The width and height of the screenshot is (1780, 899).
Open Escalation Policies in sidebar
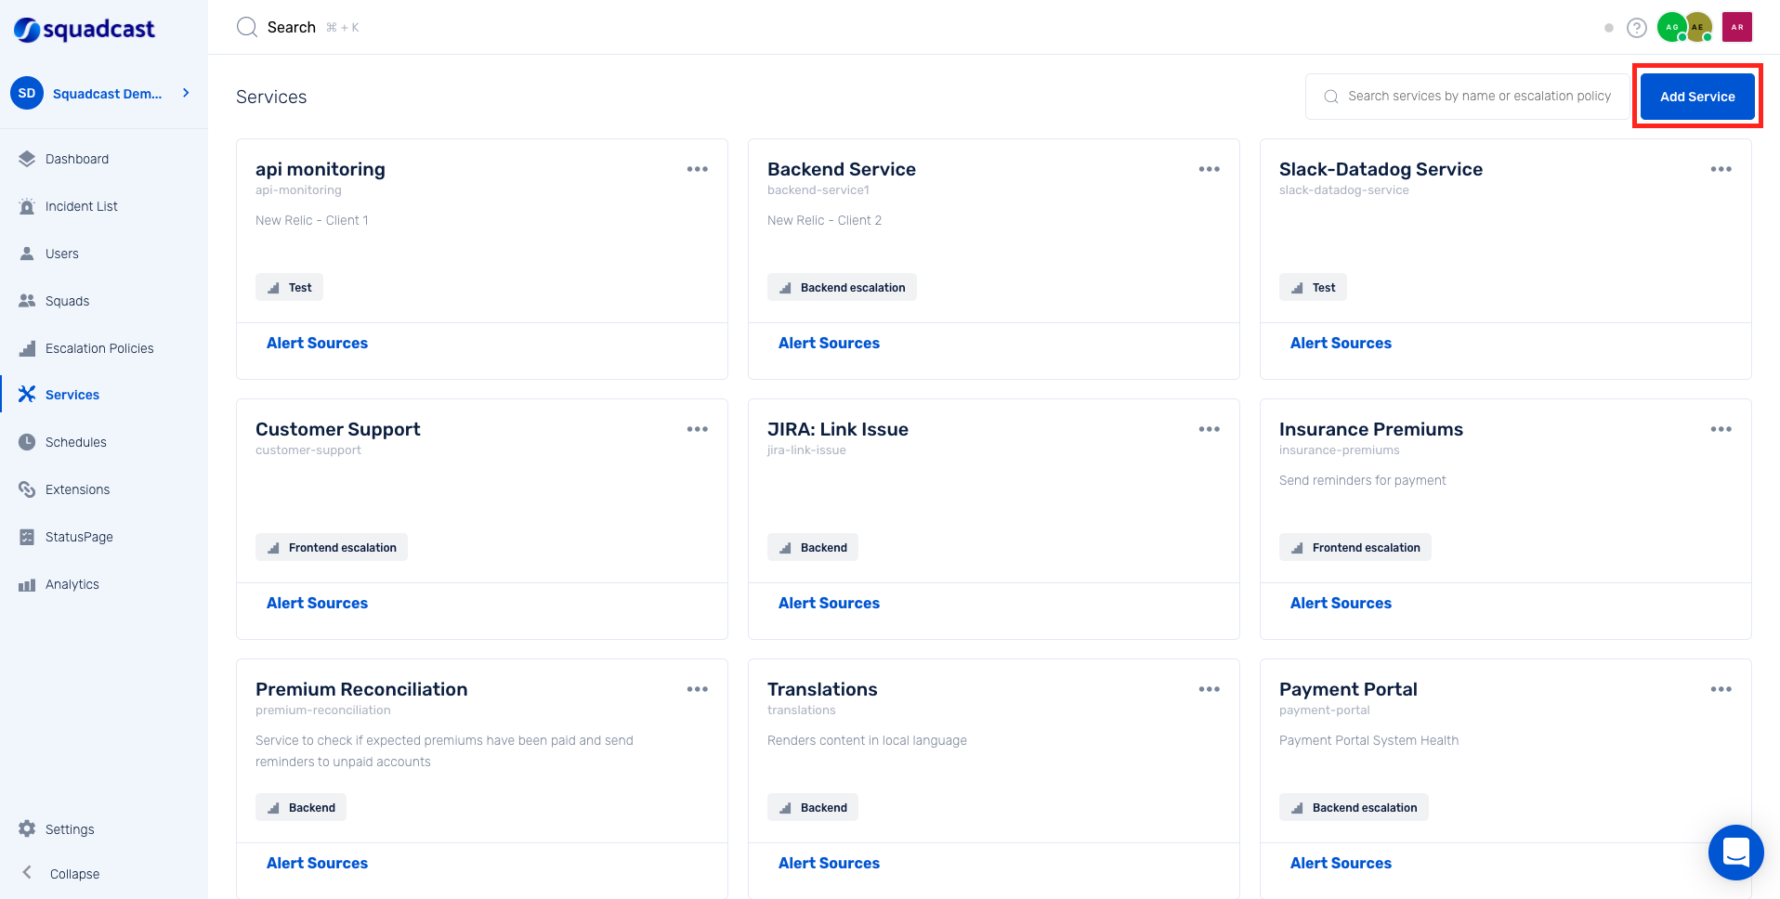point(99,348)
